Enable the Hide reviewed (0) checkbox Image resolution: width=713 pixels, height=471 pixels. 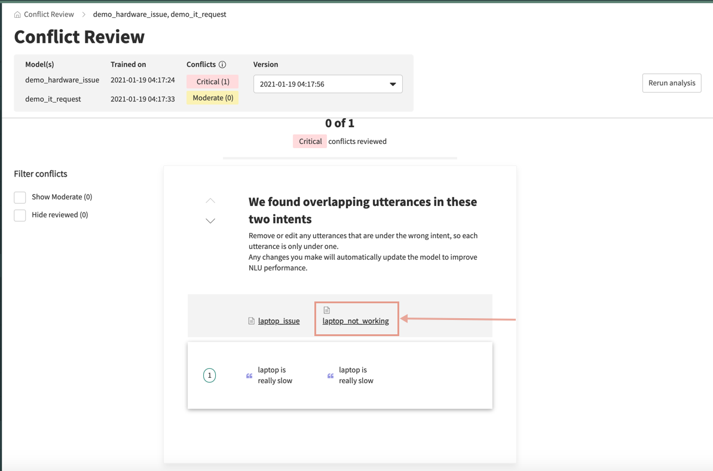tap(20, 216)
